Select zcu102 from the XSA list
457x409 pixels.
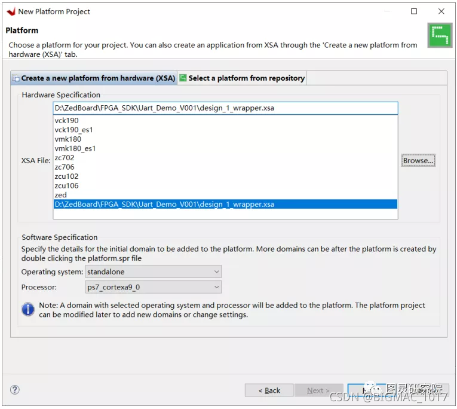tap(225, 176)
